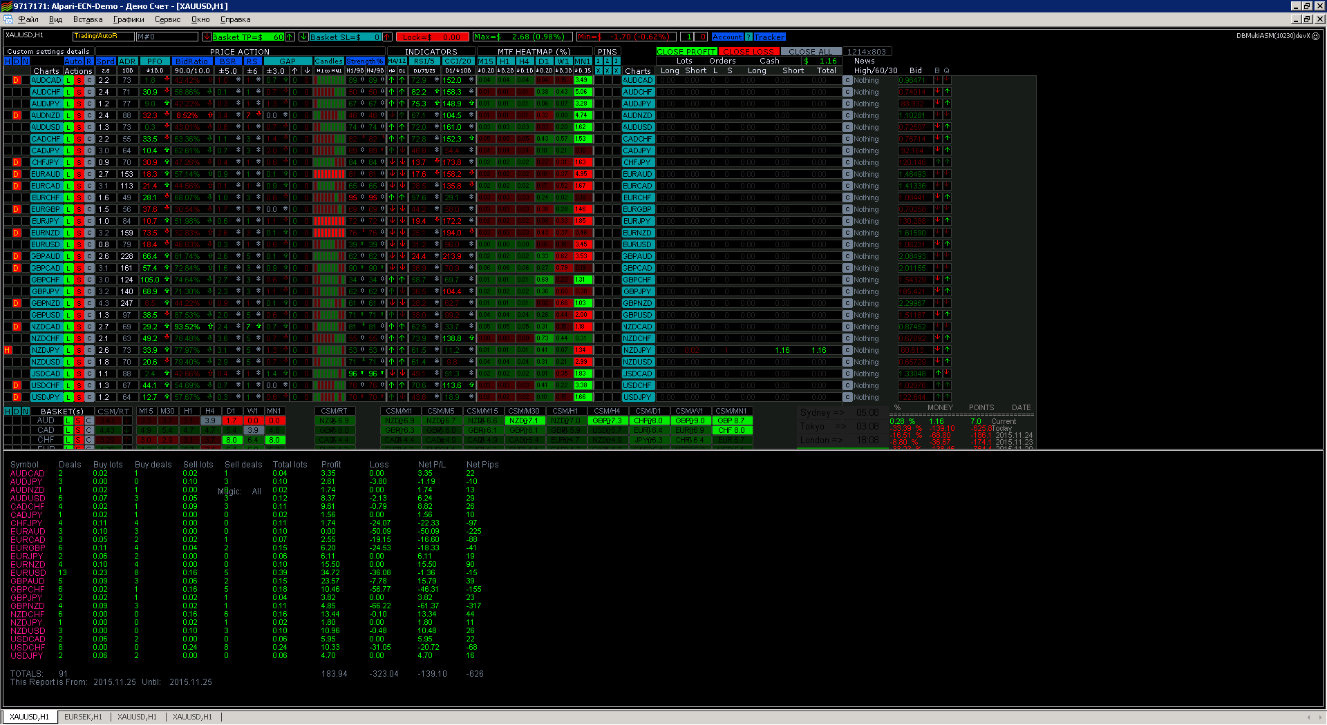Increase Basket TP with its green up arrow
Screen dimensions: 1327x725
click(290, 37)
